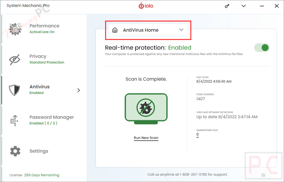The height and width of the screenshot is (182, 284).
Task: Open the AntiVirus Home dropdown
Action: click(148, 30)
